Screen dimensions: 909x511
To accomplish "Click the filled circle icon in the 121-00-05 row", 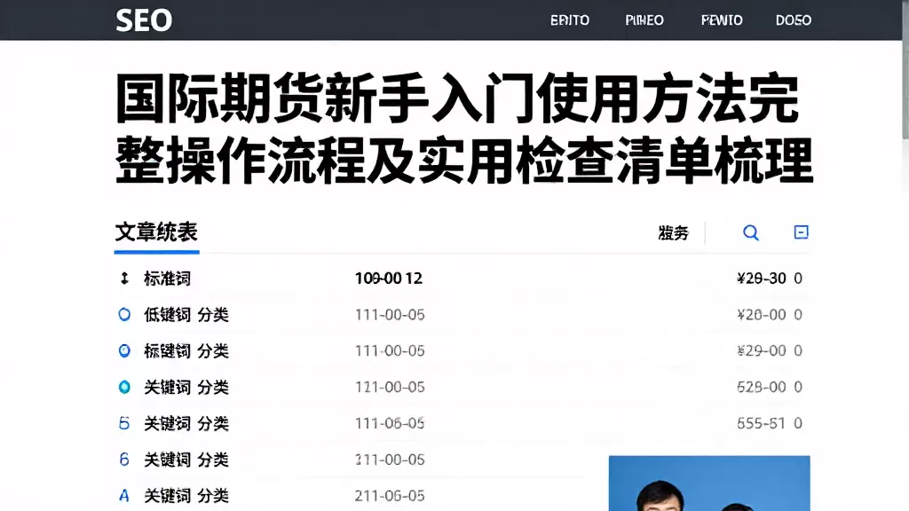I will pyautogui.click(x=124, y=387).
